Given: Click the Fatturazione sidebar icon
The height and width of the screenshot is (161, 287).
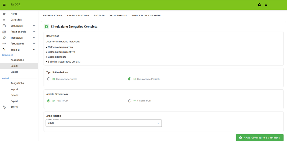Looking at the screenshot, I should point(4,44).
